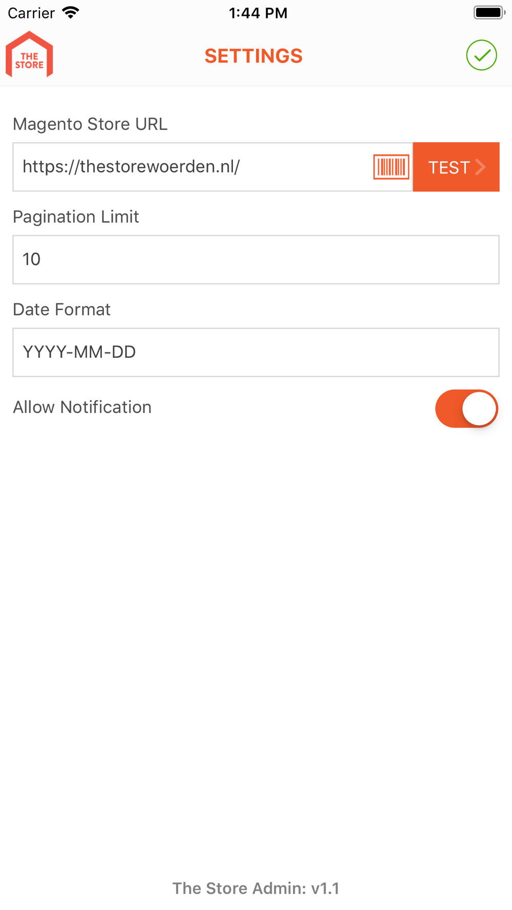The height and width of the screenshot is (910, 512).
Task: Check the Wi-Fi status icon
Action: tap(71, 12)
